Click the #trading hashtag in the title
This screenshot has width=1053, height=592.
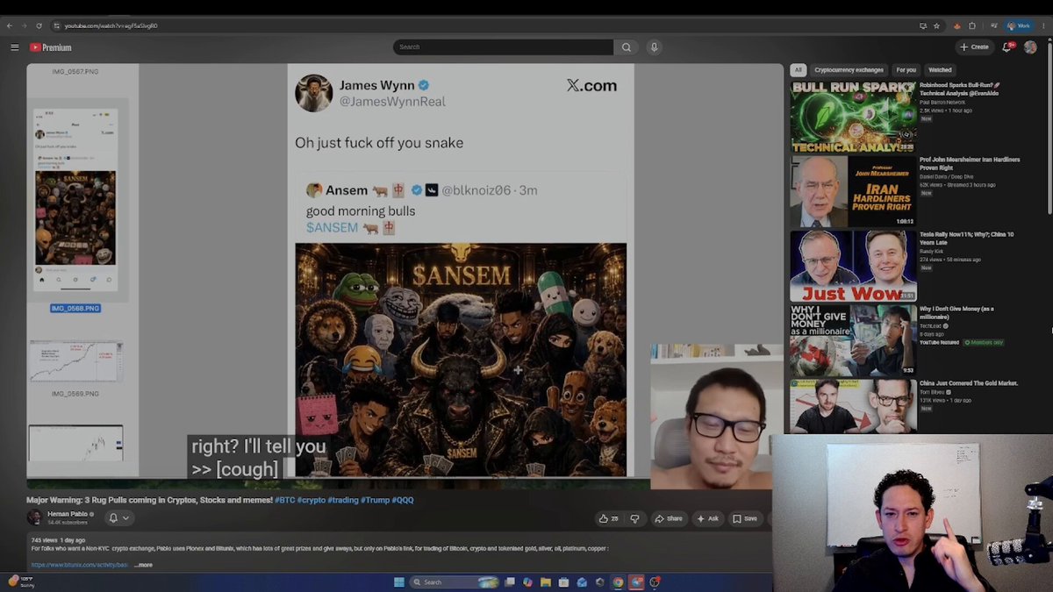[x=341, y=500]
